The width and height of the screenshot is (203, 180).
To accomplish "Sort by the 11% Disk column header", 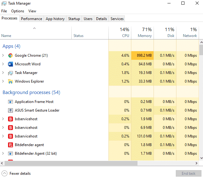I will [x=165, y=33].
